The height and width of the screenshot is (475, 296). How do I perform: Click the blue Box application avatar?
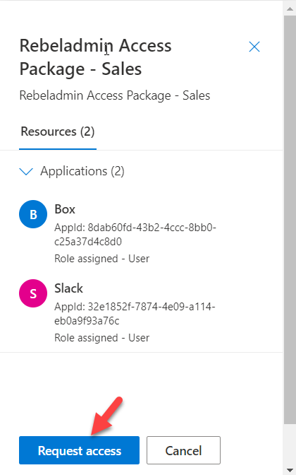pyautogui.click(x=33, y=214)
